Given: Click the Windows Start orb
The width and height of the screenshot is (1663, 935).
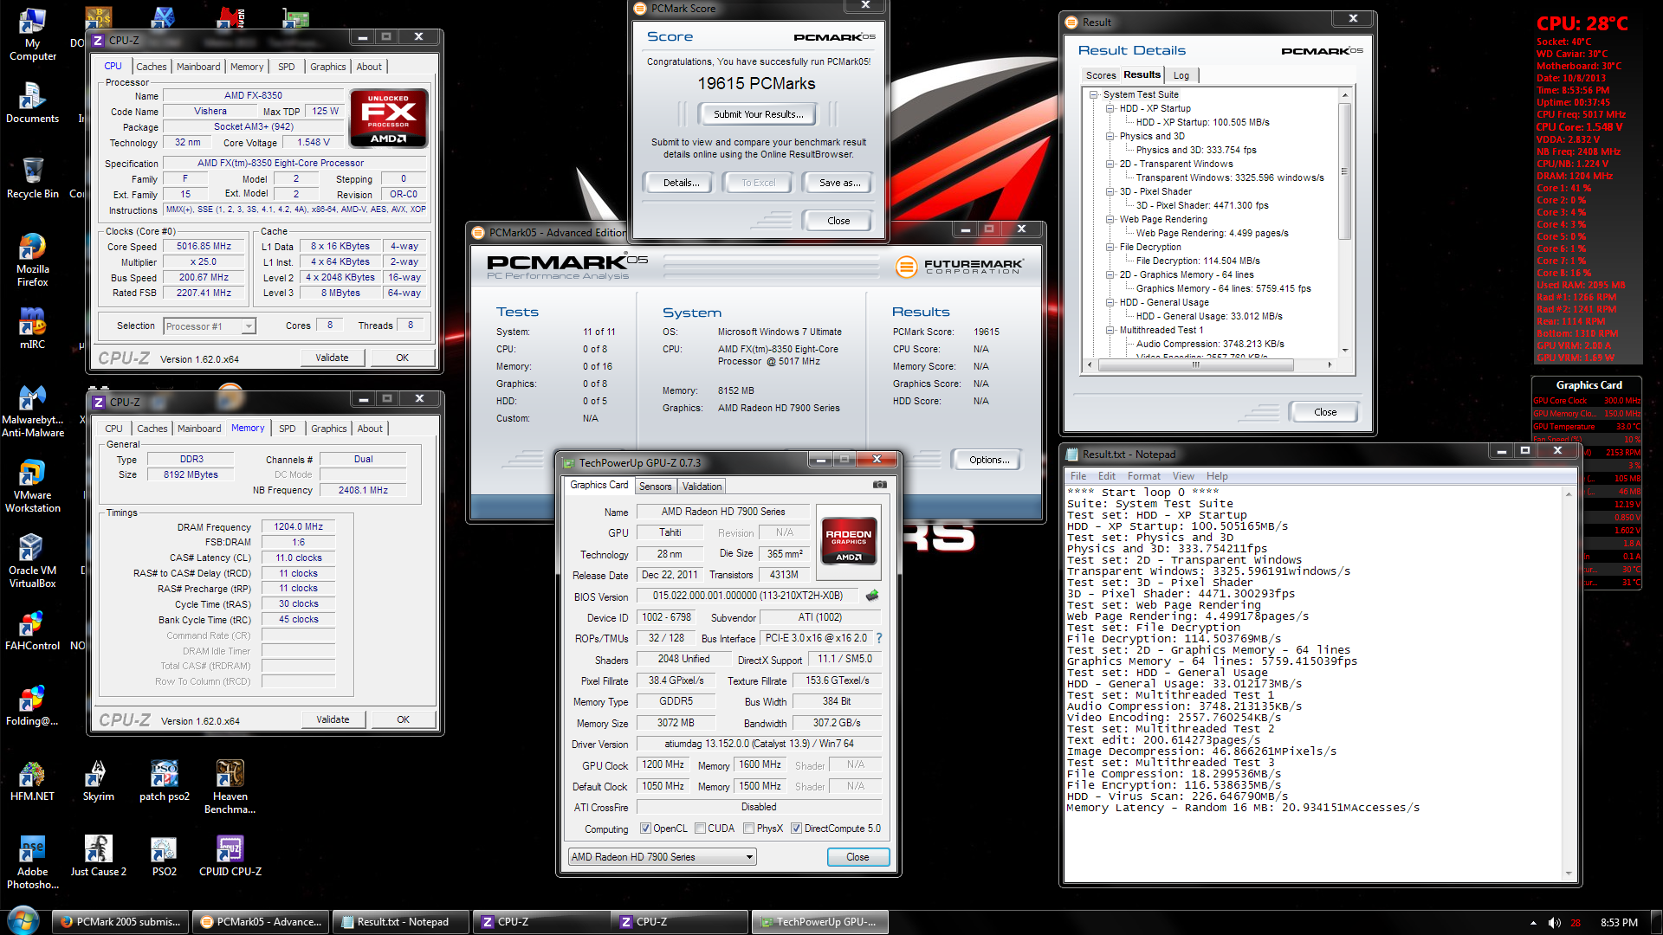Looking at the screenshot, I should point(23,920).
